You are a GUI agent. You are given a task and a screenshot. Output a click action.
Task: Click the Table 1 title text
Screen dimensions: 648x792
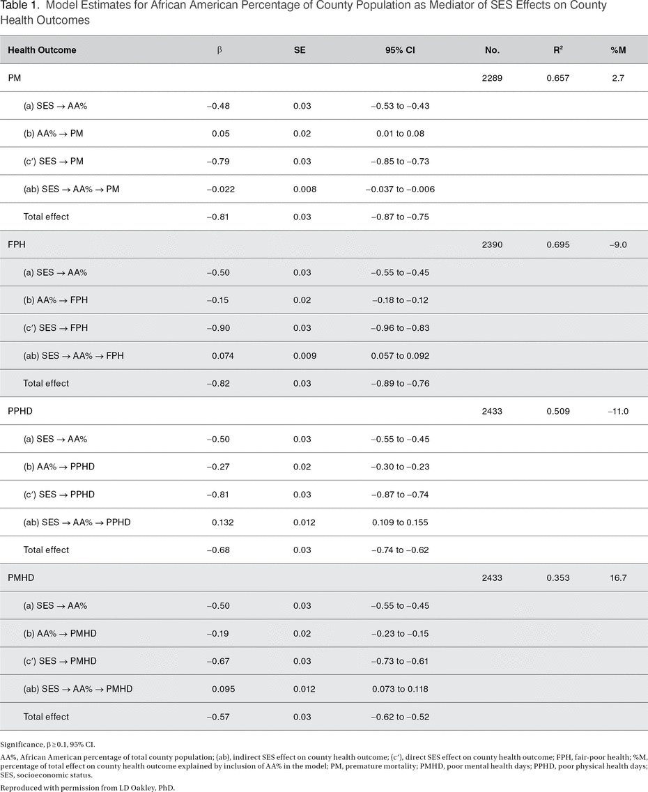(303, 12)
